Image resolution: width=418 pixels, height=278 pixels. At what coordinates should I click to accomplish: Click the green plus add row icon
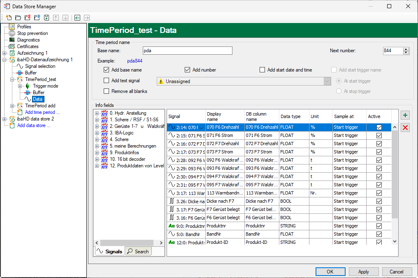pos(405,116)
